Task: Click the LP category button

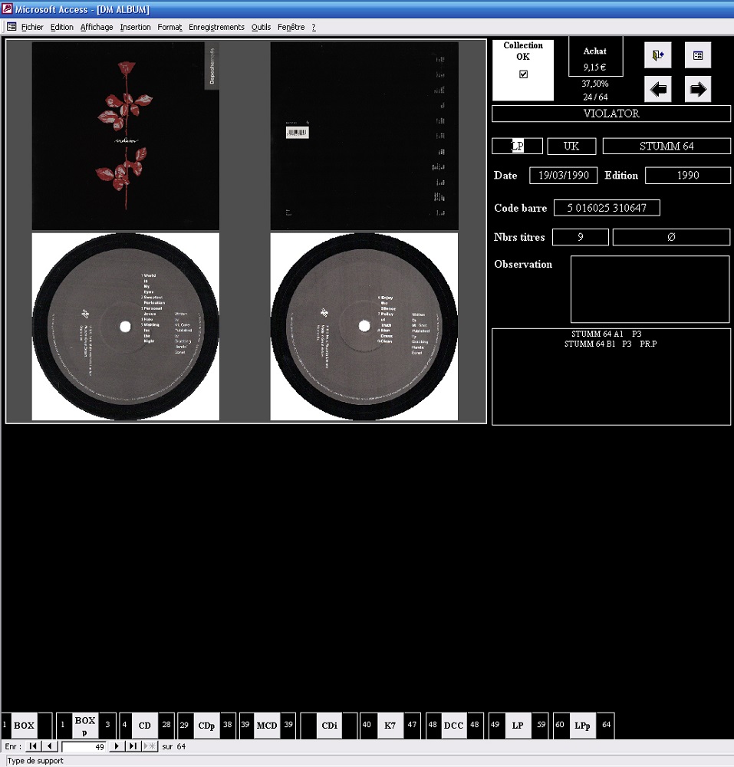Action: pos(518,725)
